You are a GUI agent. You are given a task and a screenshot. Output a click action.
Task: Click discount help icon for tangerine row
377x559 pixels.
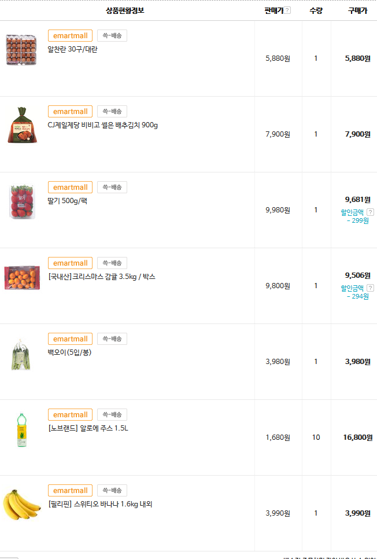pos(370,288)
